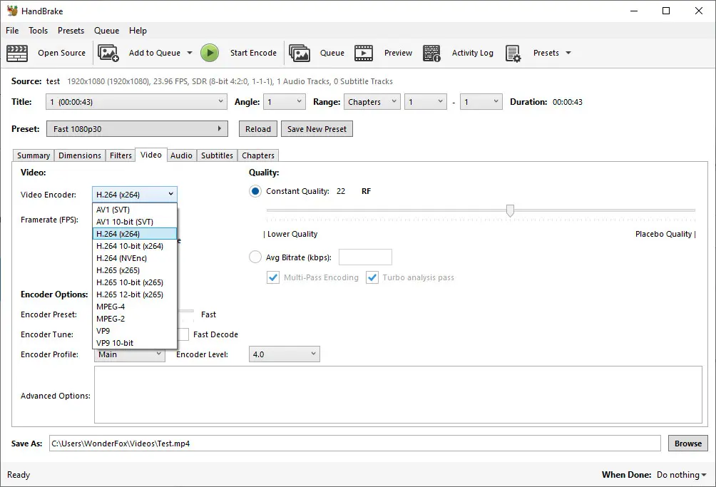Open the Tools menu

pyautogui.click(x=38, y=31)
